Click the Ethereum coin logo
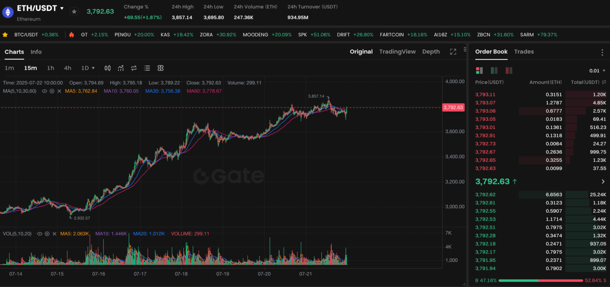 click(8, 12)
